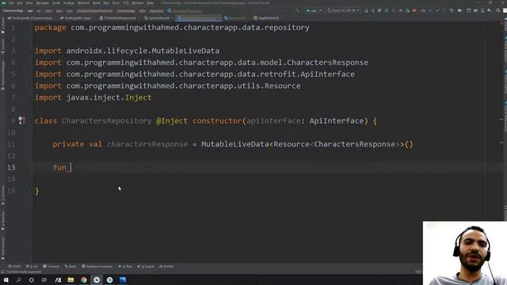Click 'CharactersRepository' breadcrumb at the end

(185, 11)
